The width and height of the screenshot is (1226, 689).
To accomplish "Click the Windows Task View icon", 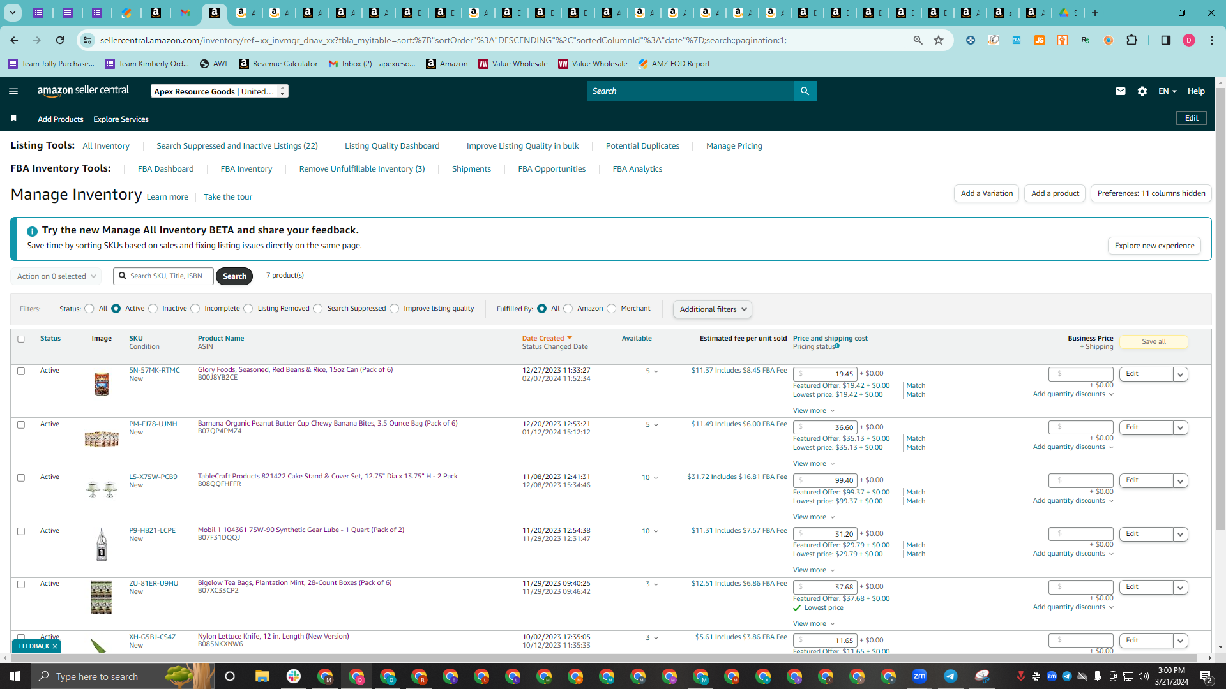I will click(230, 676).
